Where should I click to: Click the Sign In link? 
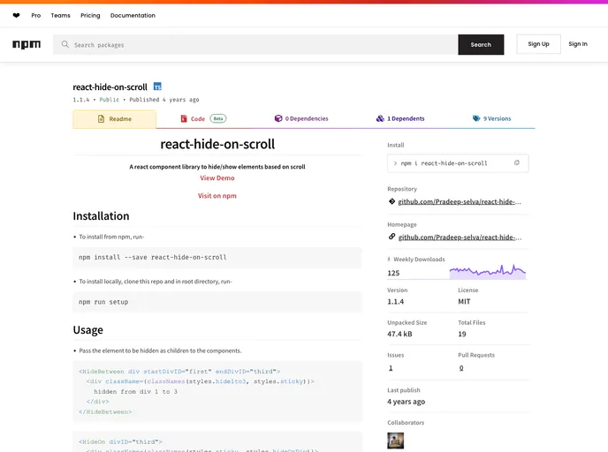pos(578,44)
